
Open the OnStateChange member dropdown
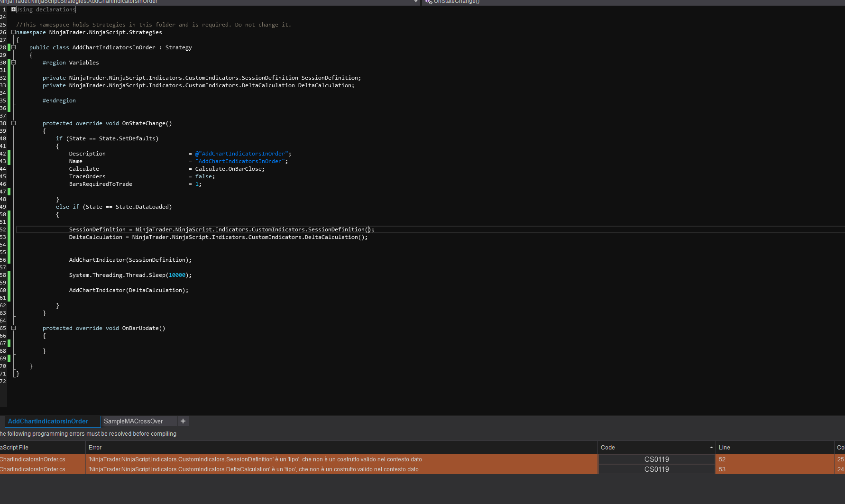coord(634,2)
